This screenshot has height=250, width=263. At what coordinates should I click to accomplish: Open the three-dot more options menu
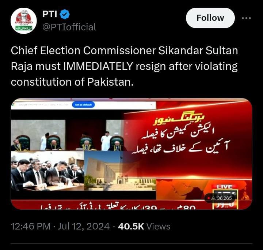click(247, 18)
